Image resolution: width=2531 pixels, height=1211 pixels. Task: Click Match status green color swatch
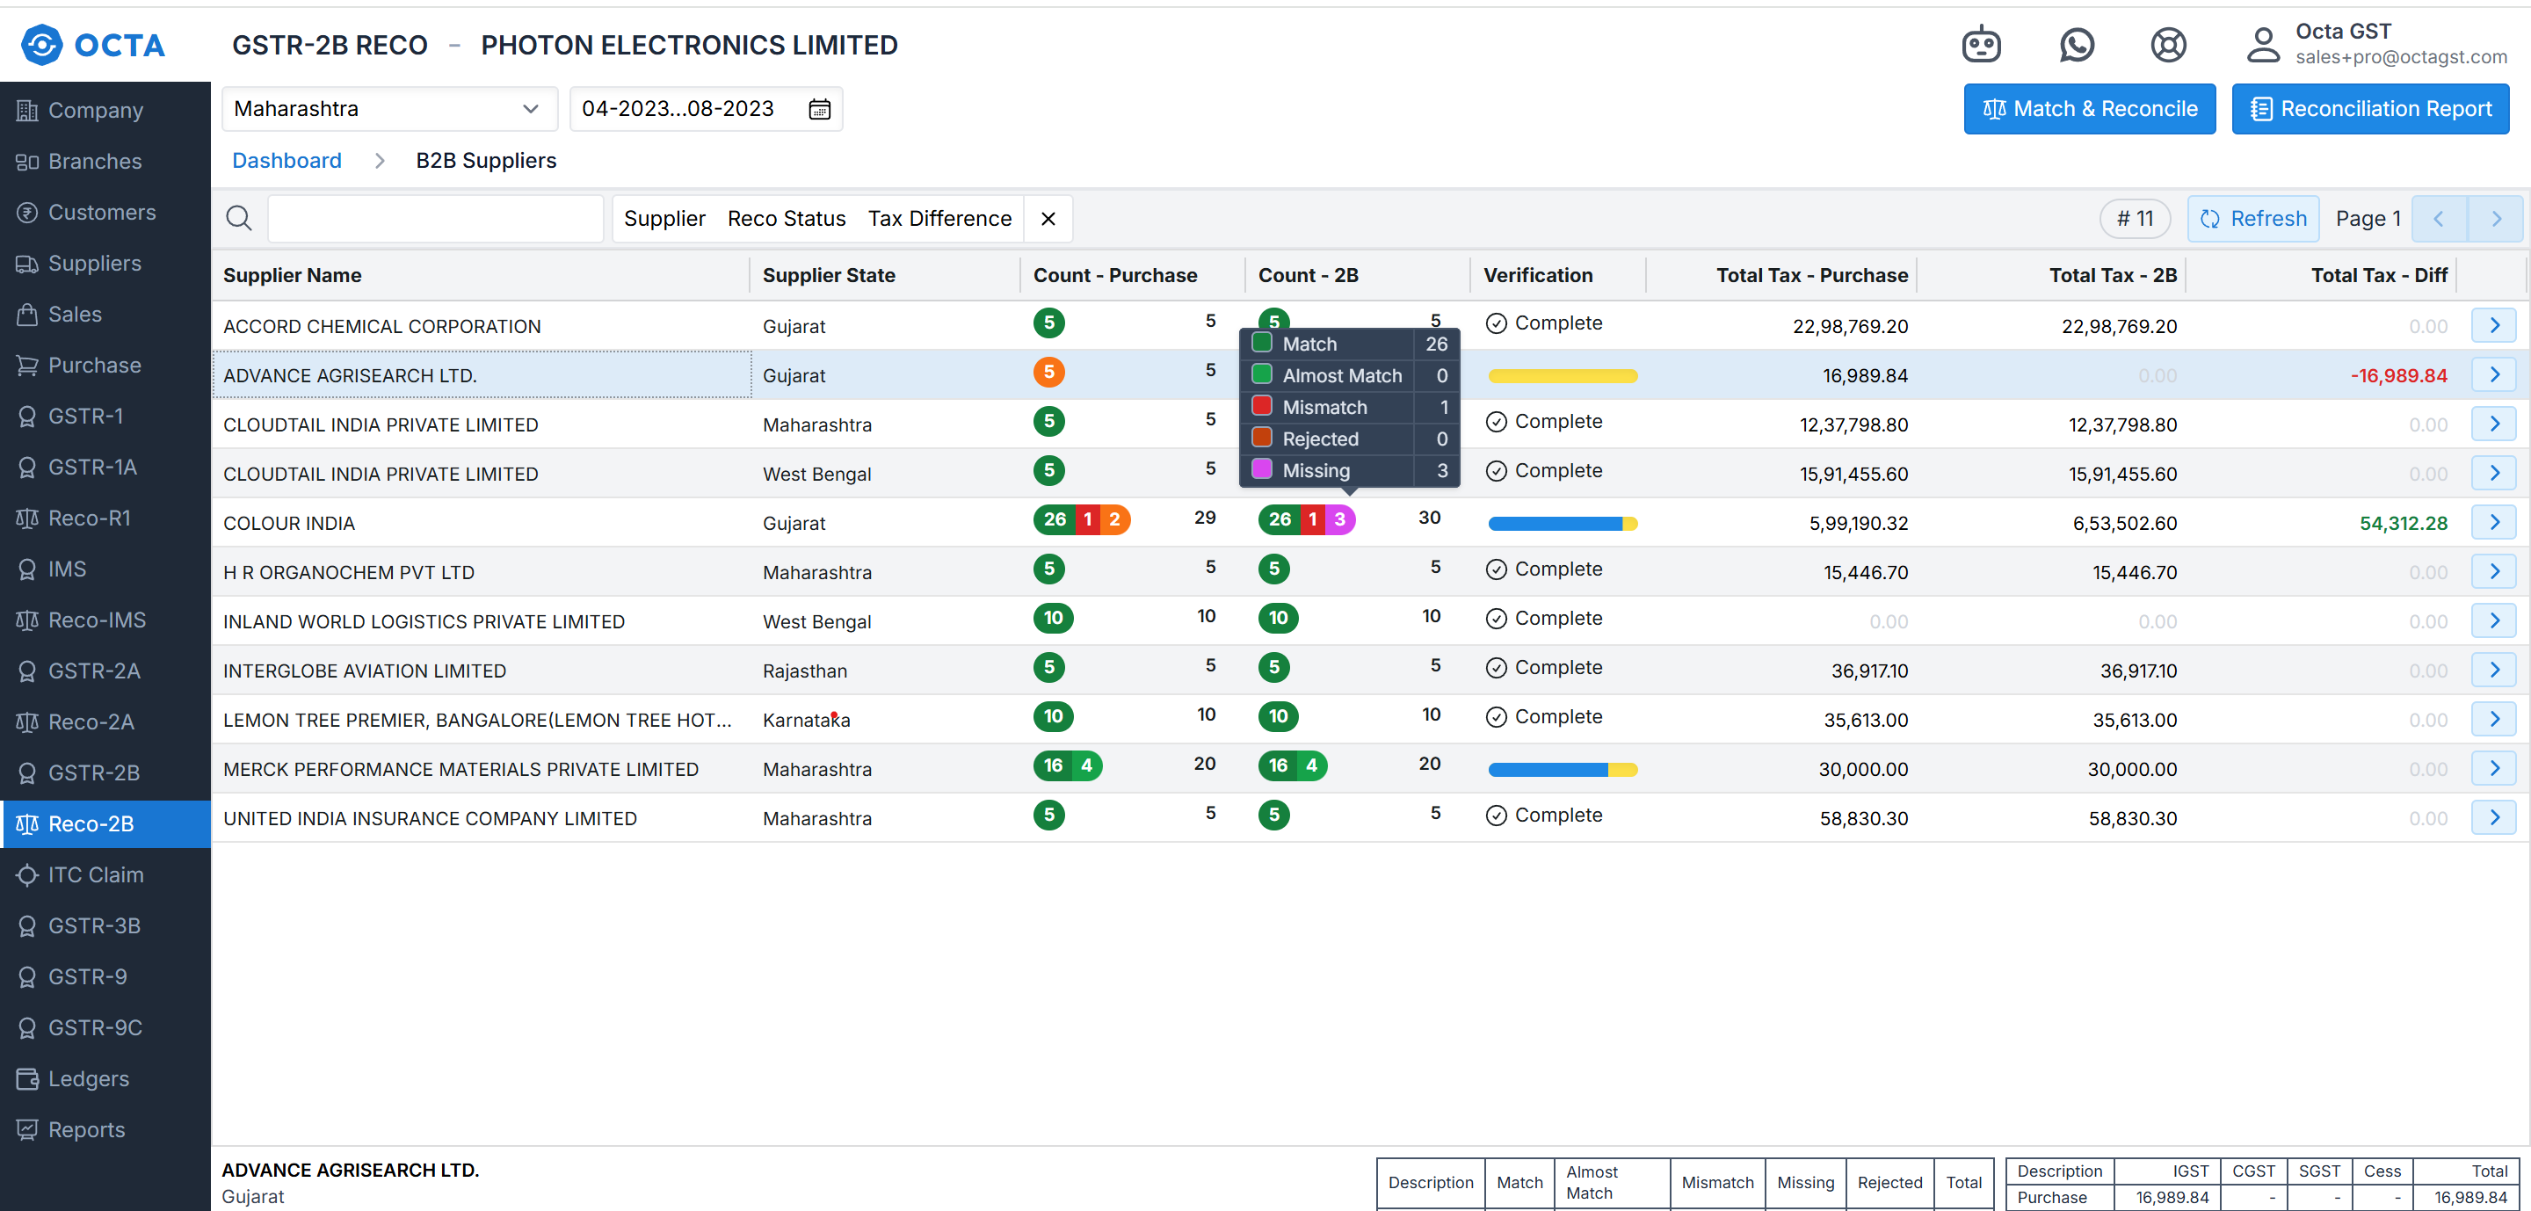pyautogui.click(x=1263, y=343)
